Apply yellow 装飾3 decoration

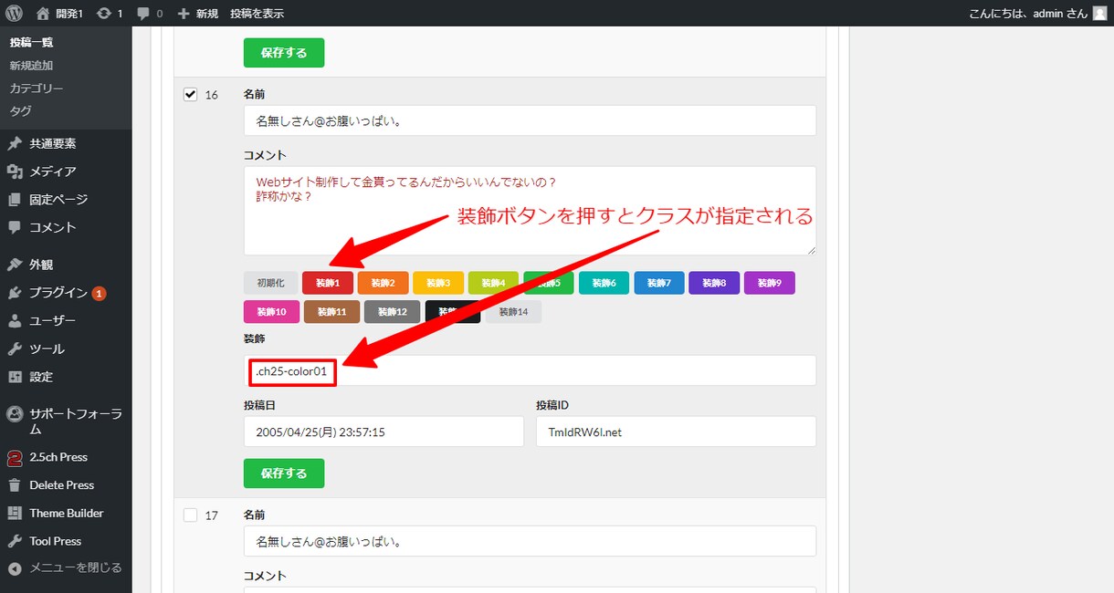tap(438, 283)
